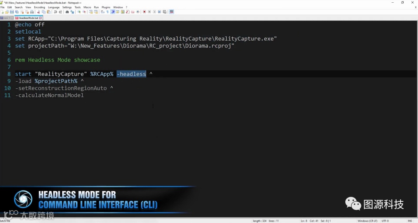Click the ABC spell check icon

coord(171,12)
